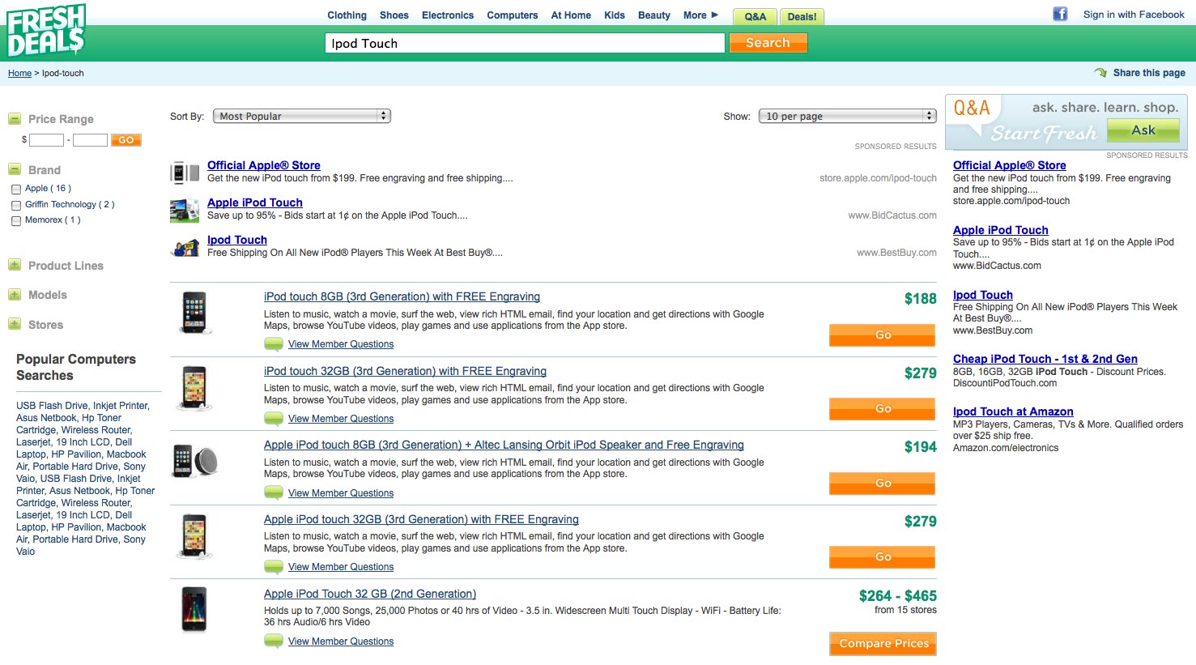Image resolution: width=1196 pixels, height=665 pixels.
Task: Open iPod touch 8GB 3rd Generation product image
Action: point(194,313)
